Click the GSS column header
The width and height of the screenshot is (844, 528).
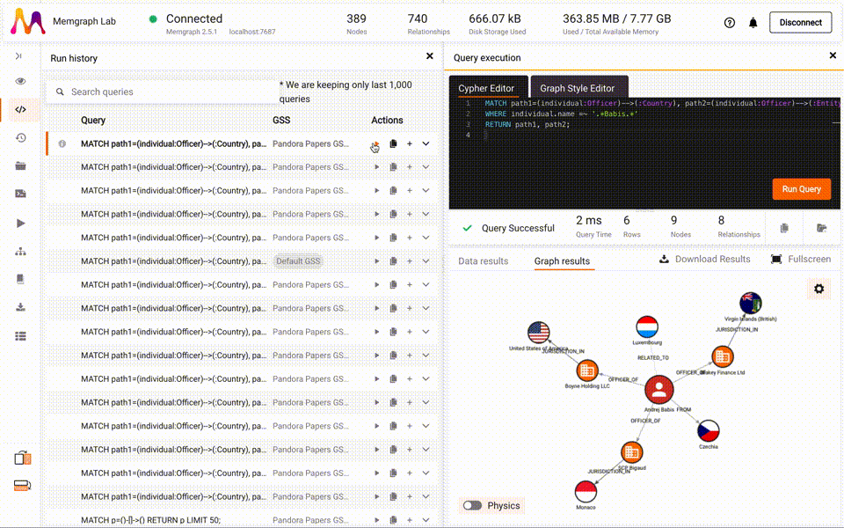pos(281,121)
